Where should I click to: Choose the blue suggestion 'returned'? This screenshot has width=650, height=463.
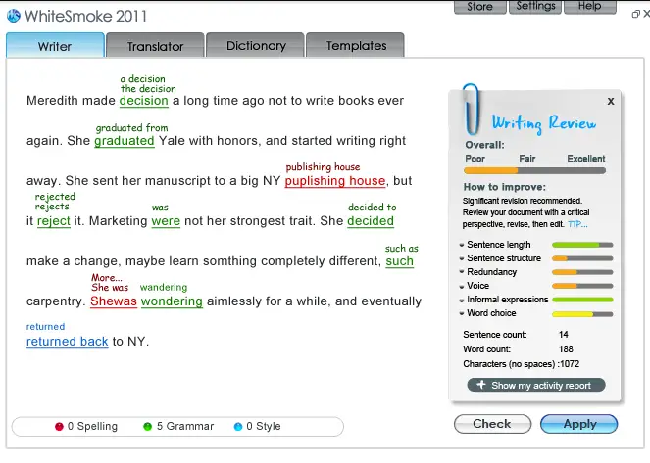coord(46,327)
